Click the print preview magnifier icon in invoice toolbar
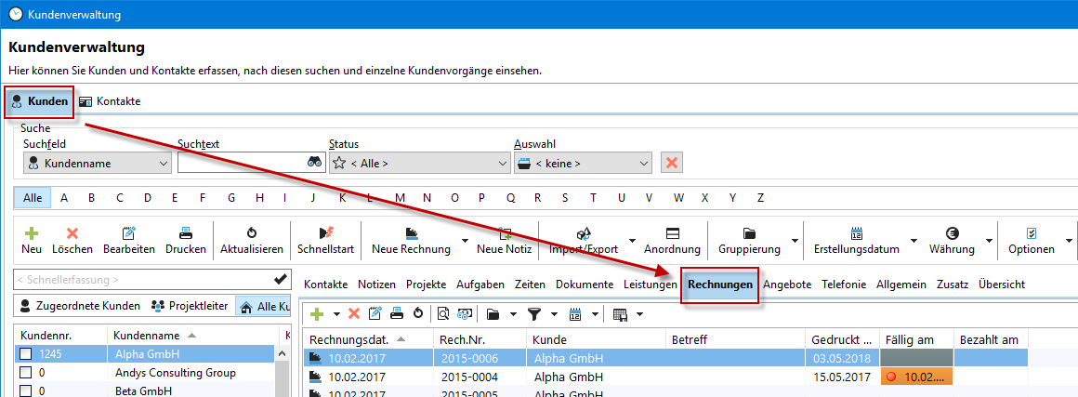This screenshot has height=397, width=1078. coord(443,314)
